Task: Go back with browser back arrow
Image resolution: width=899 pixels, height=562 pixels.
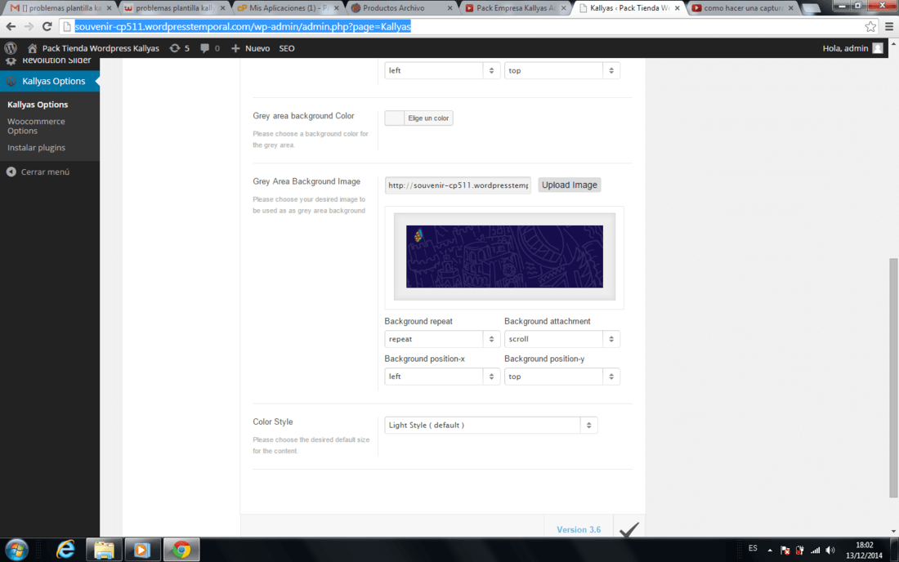Action: 11,26
